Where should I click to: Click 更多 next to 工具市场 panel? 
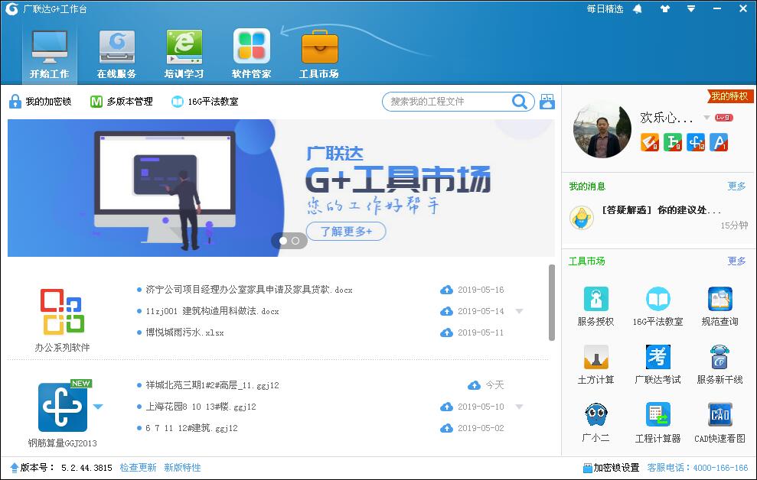pyautogui.click(x=736, y=261)
